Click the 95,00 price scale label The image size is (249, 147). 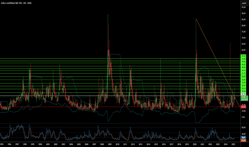pyautogui.click(x=243, y=7)
